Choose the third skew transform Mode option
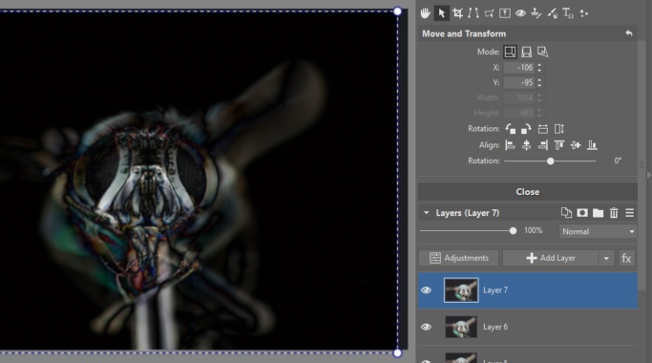 coord(542,52)
